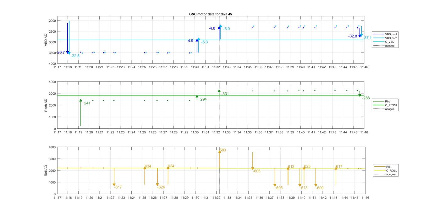Click the 'Roll AD' y-axis label
The image size is (440, 218).
point(46,170)
